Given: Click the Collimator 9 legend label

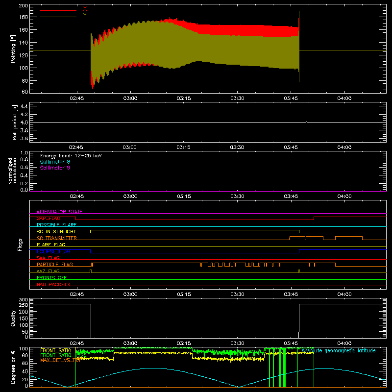Looking at the screenshot, I should (55, 168).
